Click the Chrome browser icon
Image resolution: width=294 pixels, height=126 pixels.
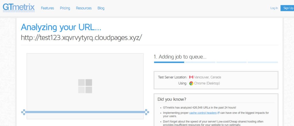(x=191, y=84)
